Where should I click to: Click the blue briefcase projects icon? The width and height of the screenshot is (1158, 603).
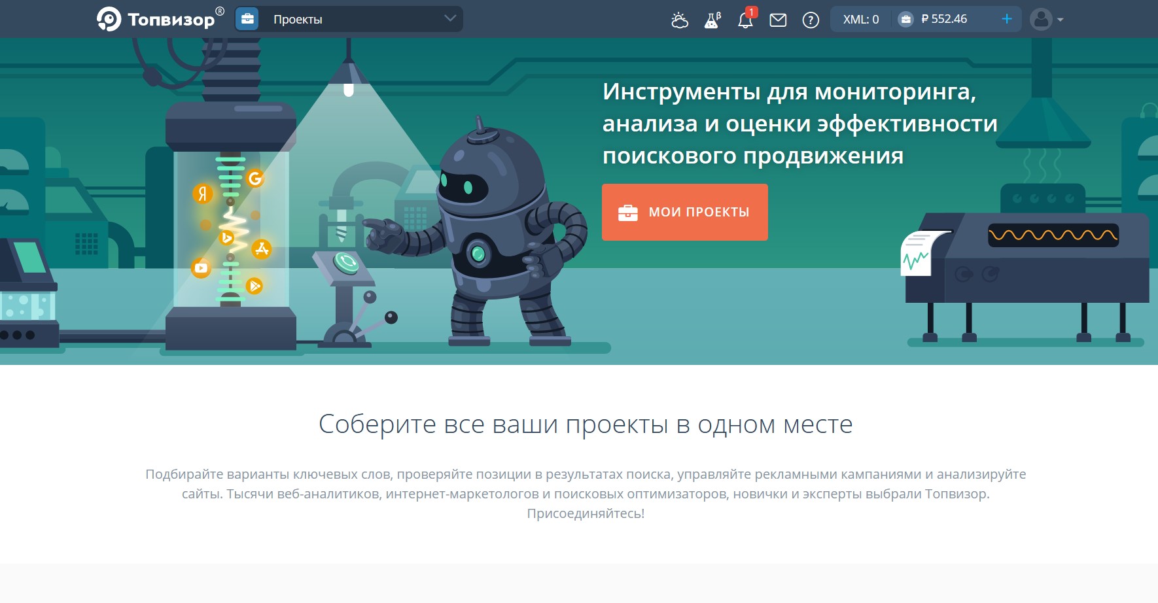coord(247,19)
